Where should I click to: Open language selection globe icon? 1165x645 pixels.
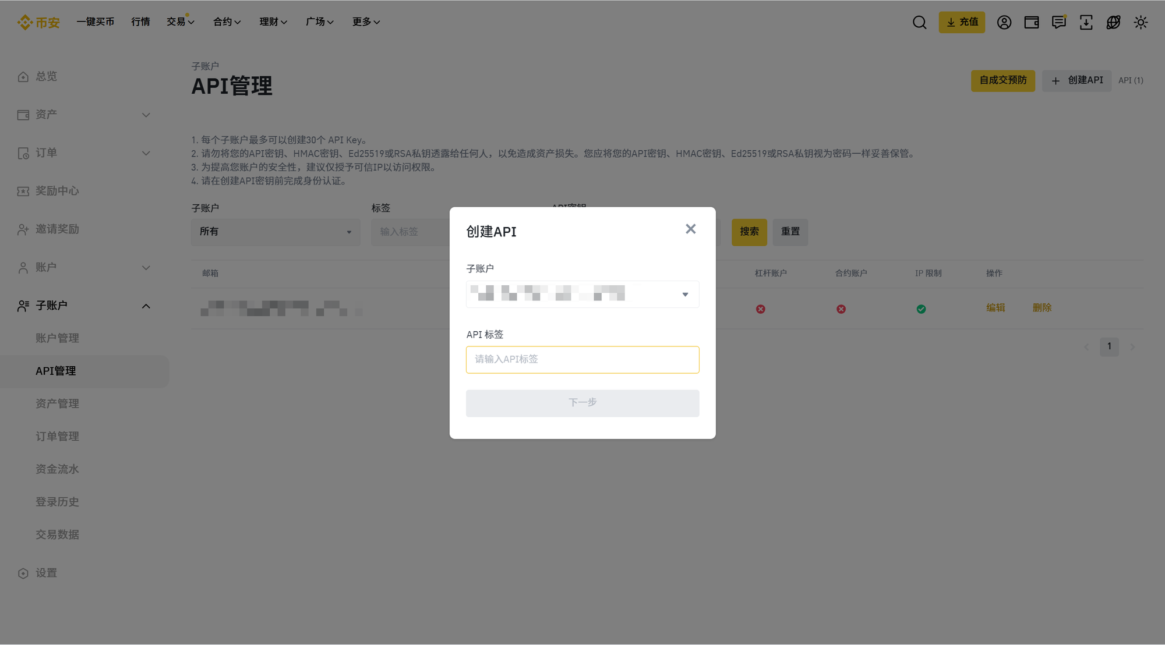(1113, 22)
